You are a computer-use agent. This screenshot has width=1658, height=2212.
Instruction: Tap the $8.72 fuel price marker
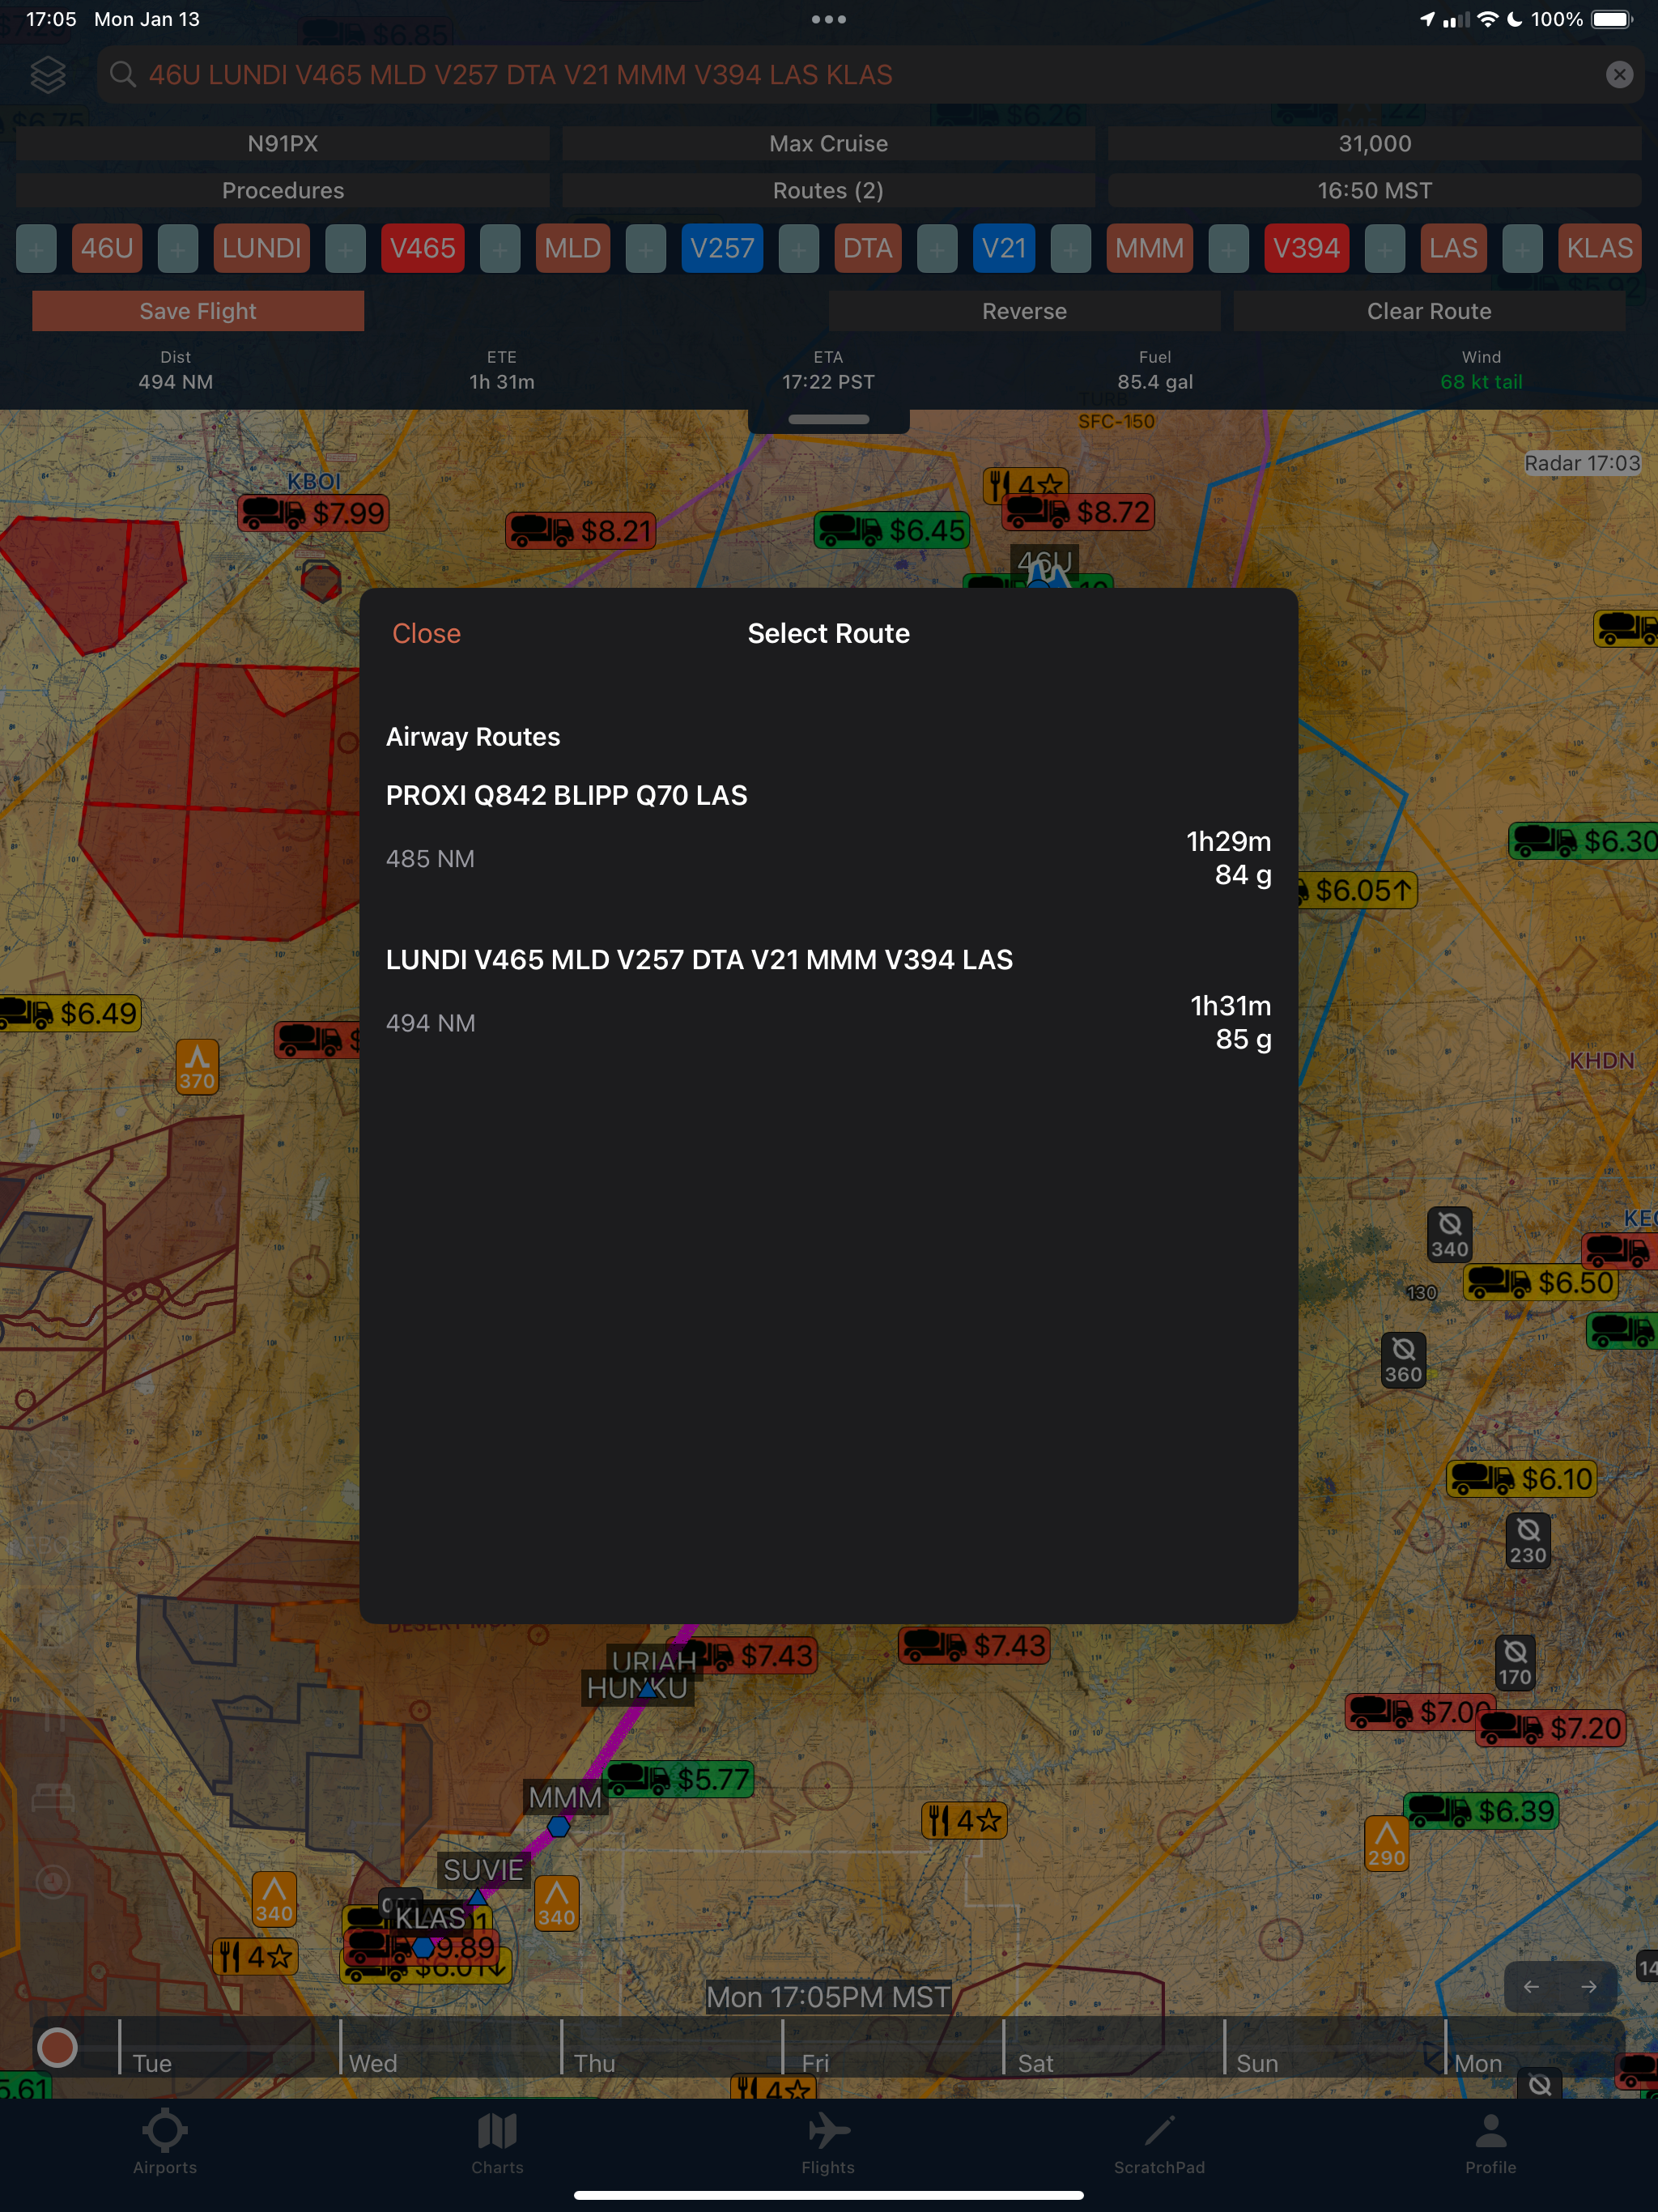click(x=1079, y=512)
